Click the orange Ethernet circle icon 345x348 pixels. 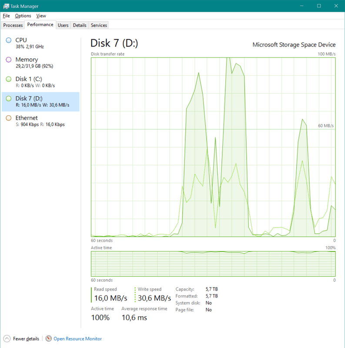click(x=9, y=118)
